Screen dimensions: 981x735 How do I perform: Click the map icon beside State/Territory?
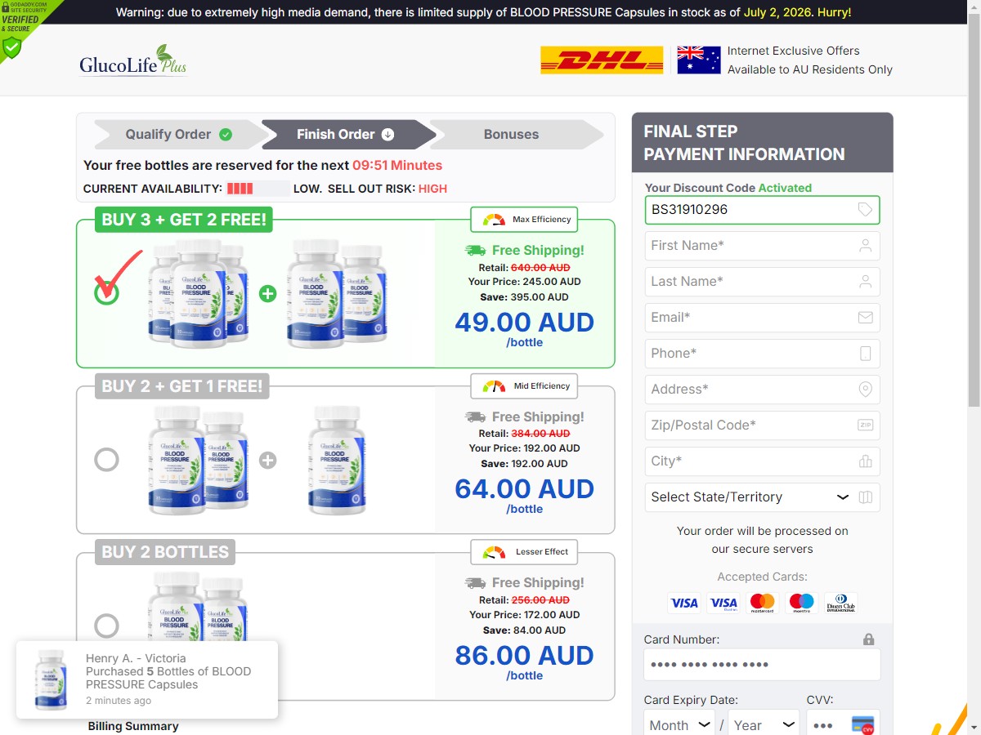[866, 497]
